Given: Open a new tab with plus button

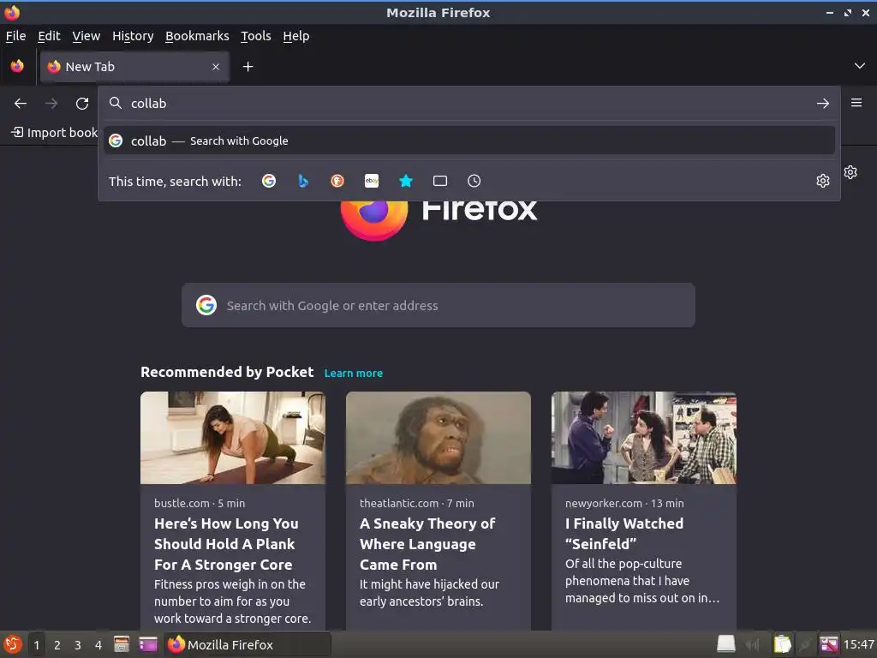Looking at the screenshot, I should (x=248, y=67).
